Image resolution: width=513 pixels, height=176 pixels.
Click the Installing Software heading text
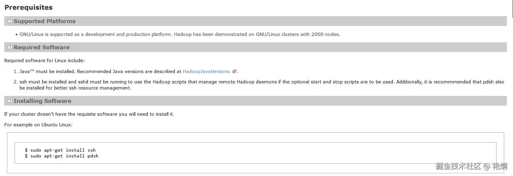coord(42,101)
